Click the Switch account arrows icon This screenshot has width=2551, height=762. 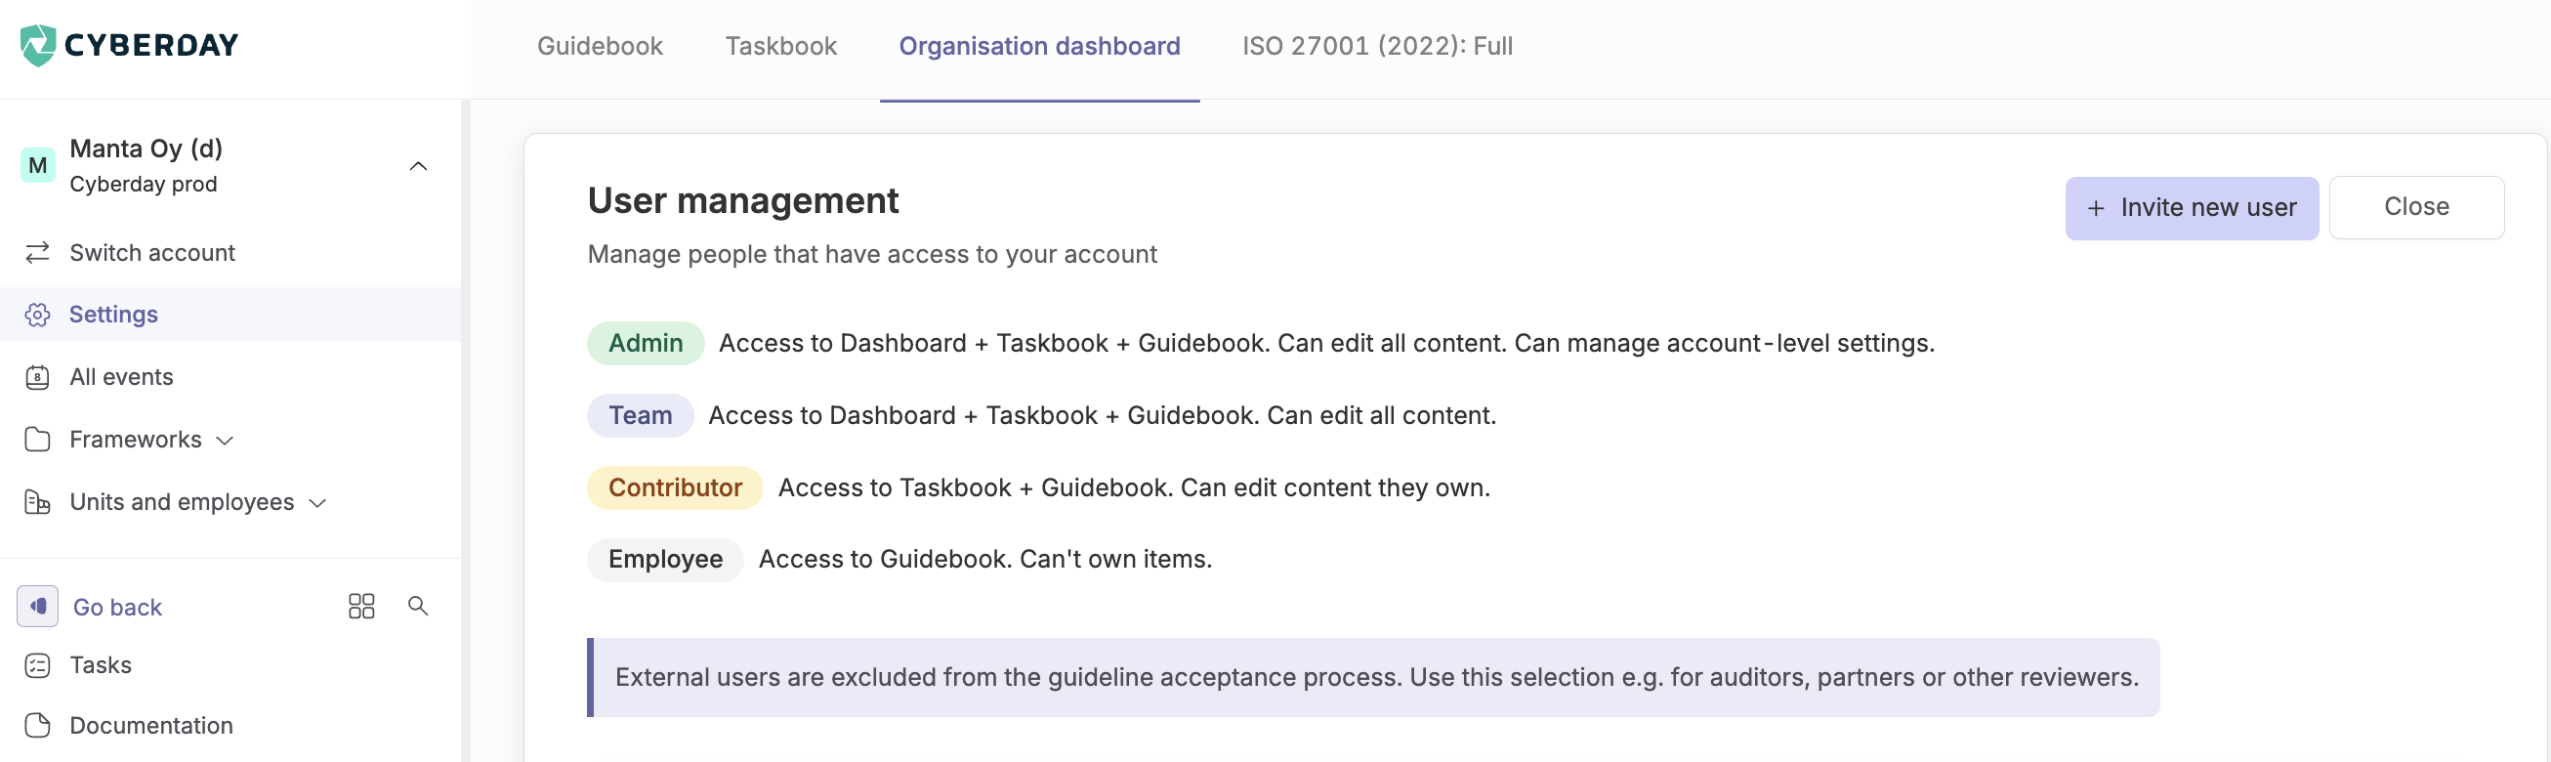[x=38, y=253]
